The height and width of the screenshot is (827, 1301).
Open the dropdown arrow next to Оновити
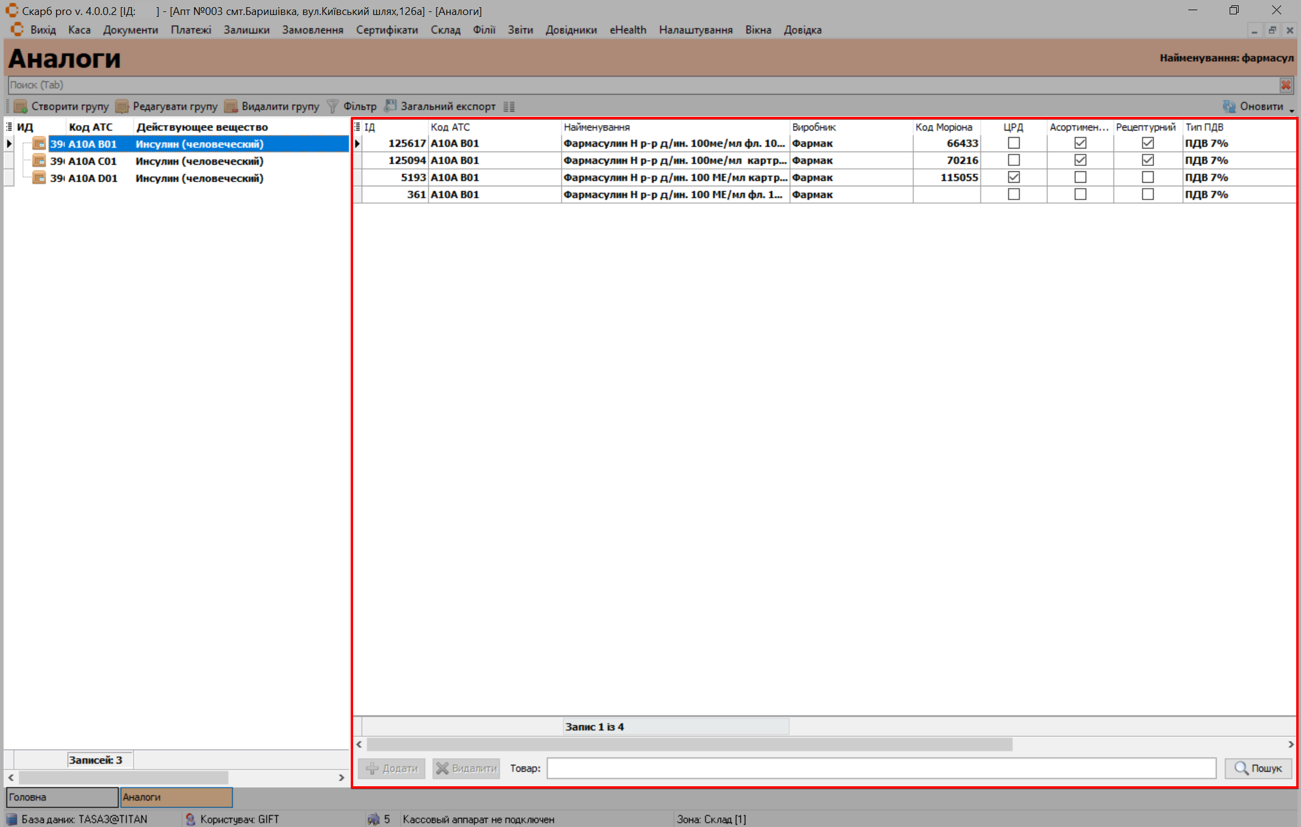coord(1291,110)
